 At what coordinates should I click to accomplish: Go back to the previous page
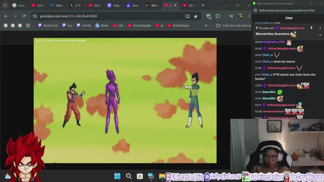coord(6,16)
